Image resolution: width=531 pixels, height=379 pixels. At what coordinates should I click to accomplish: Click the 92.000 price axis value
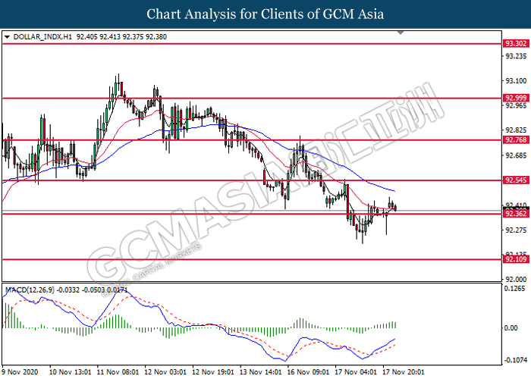point(516,280)
